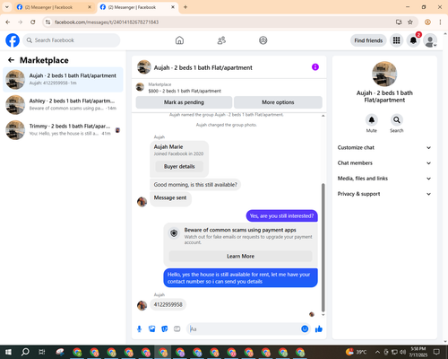Open emoji picker in message box
This screenshot has width=448, height=359.
(305, 329)
